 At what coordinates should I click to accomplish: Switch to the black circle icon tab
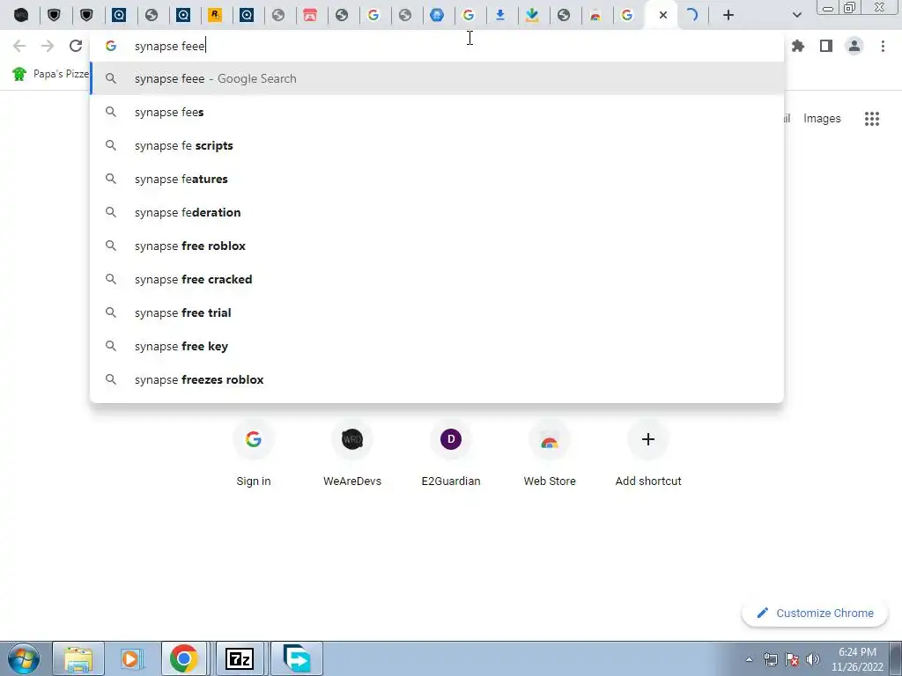coord(21,15)
